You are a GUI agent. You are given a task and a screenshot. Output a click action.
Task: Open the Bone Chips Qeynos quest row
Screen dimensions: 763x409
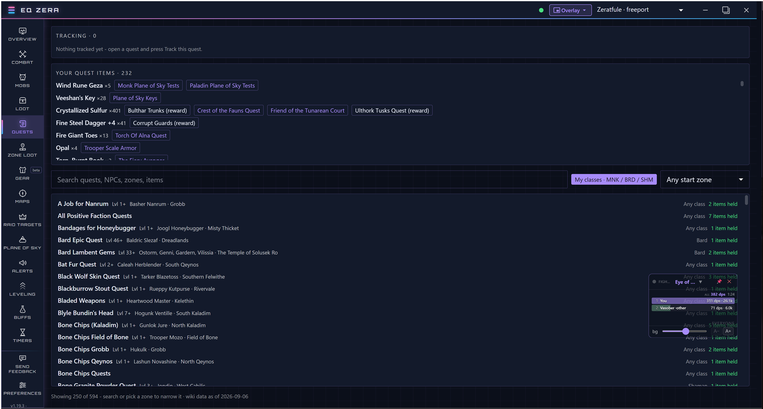[x=397, y=361]
